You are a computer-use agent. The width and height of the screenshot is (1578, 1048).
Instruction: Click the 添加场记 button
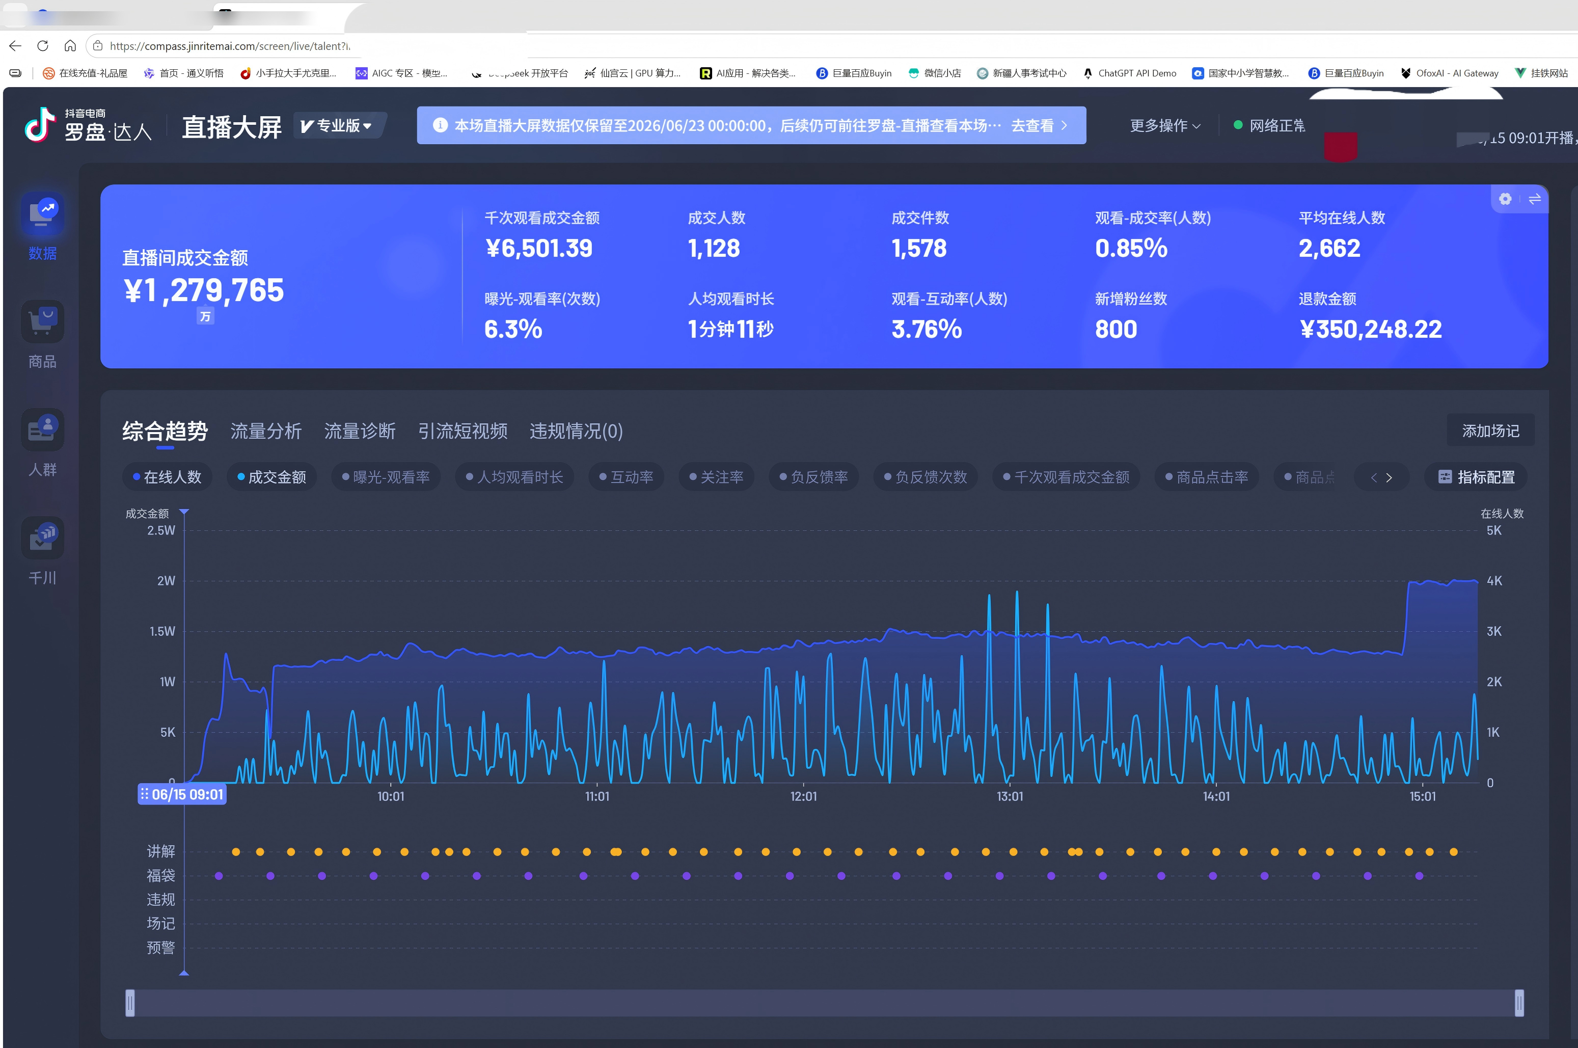point(1490,431)
